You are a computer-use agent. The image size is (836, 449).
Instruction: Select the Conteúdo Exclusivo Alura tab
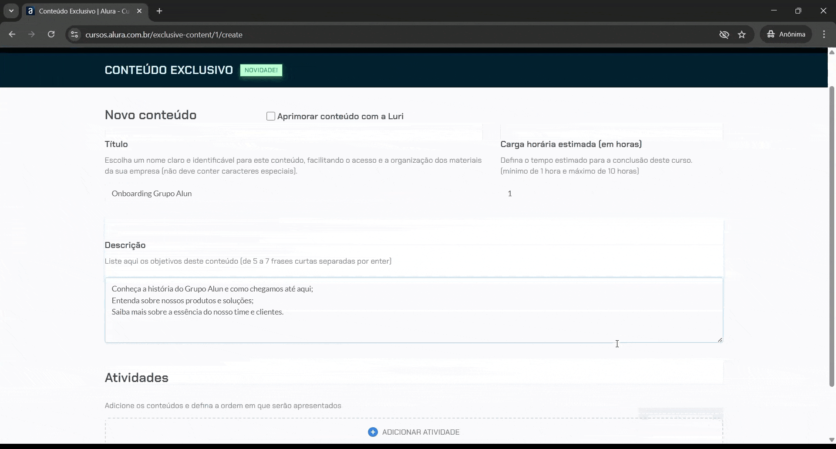pos(83,11)
